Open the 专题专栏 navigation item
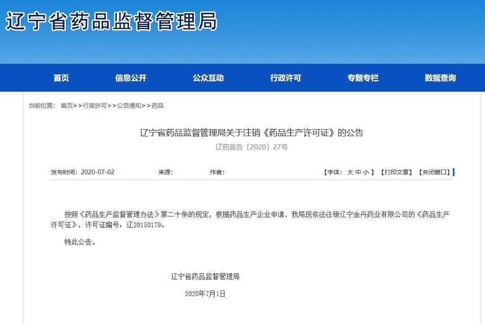This screenshot has width=485, height=325. (x=363, y=78)
